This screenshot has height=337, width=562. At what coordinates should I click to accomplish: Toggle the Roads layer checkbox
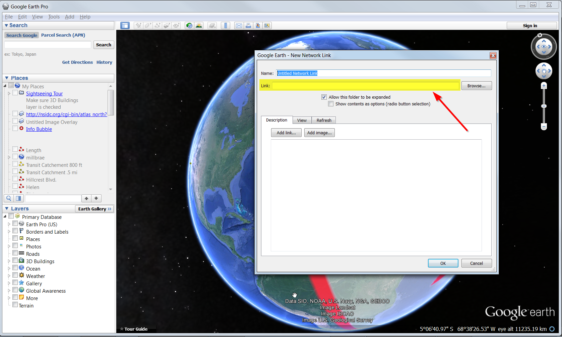[x=15, y=253]
